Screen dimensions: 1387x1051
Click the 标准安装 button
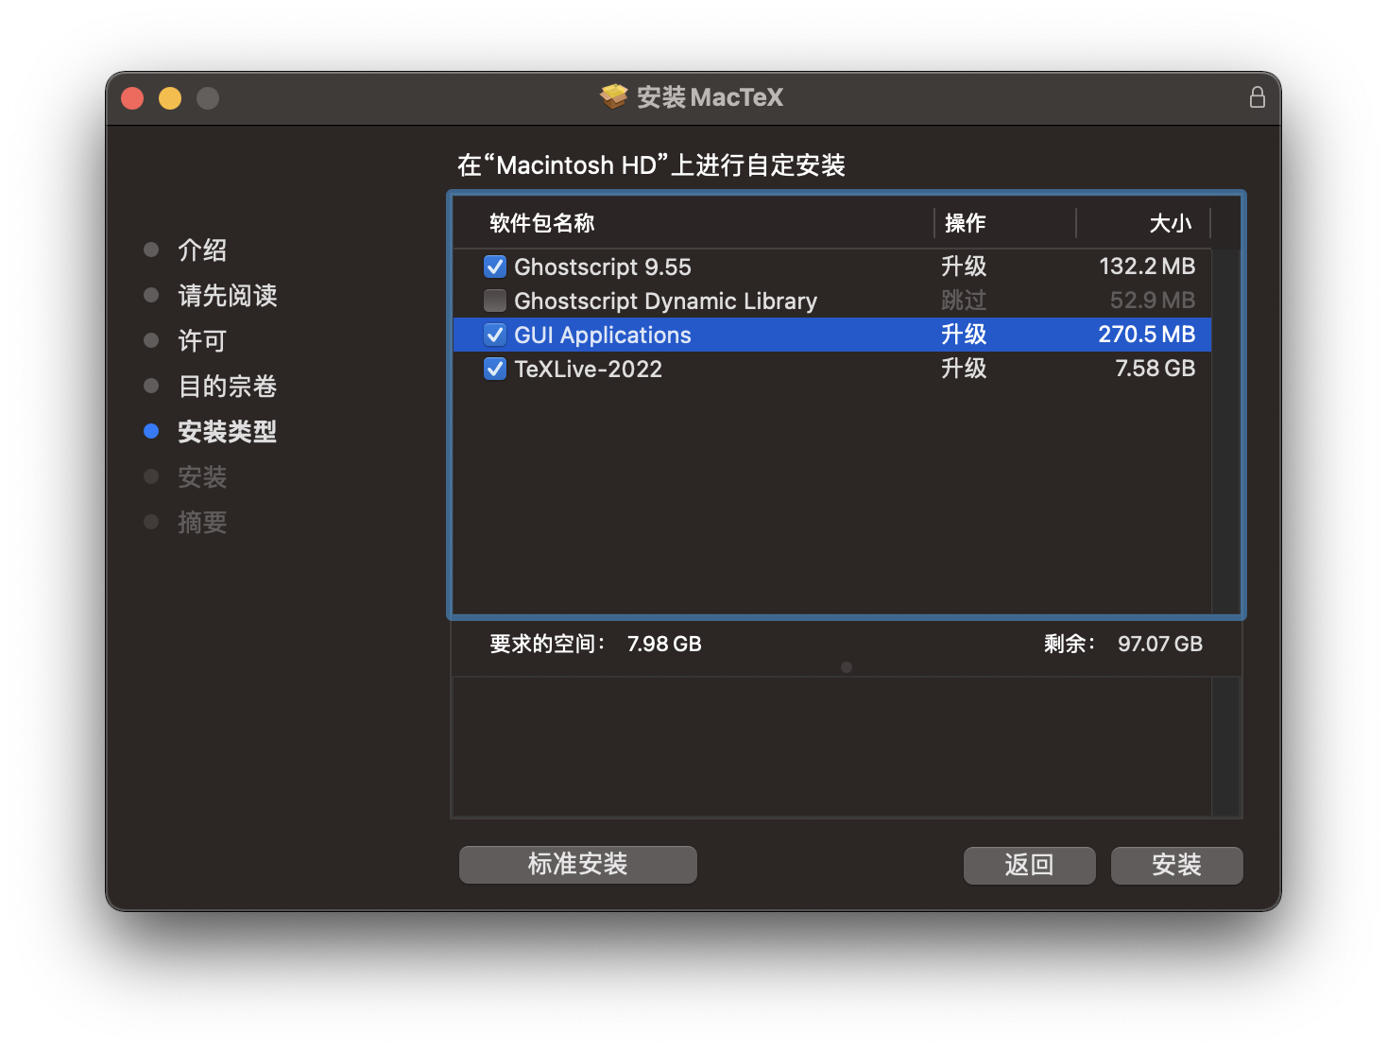click(x=577, y=864)
